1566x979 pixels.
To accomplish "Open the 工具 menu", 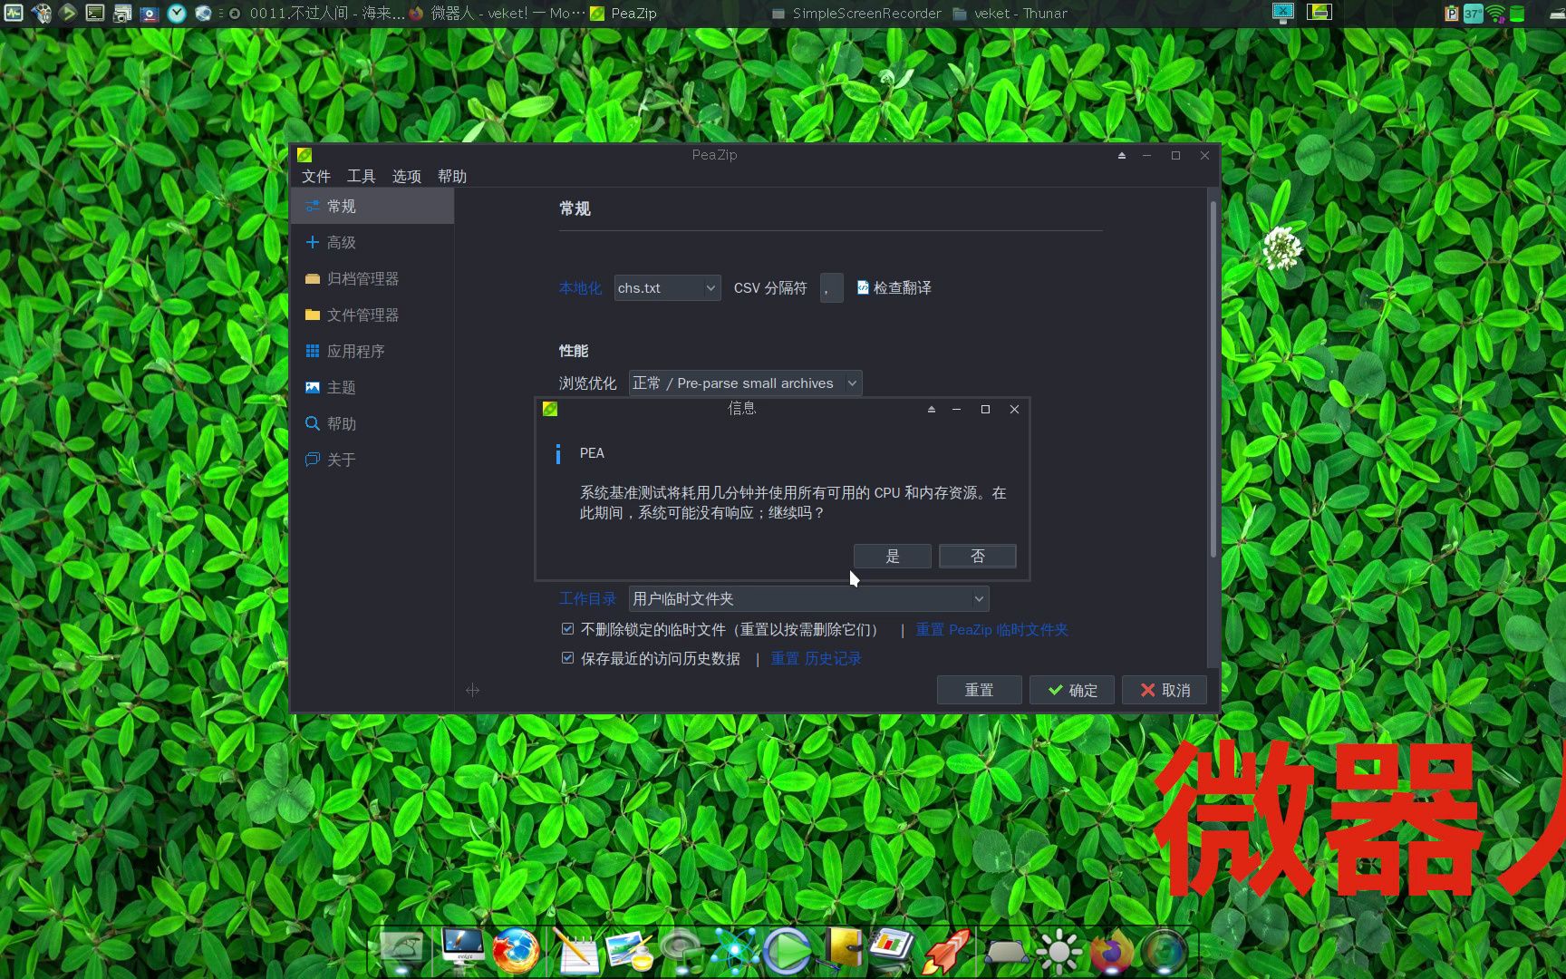I will [x=361, y=177].
